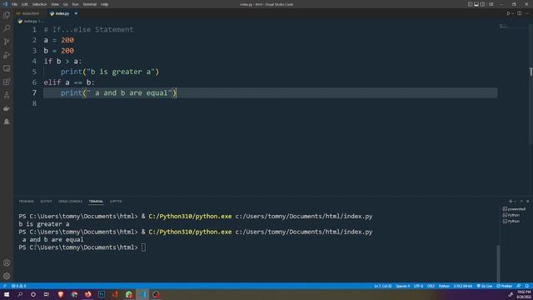This screenshot has height=300, width=533.
Task: Close the index.py tab
Action: point(76,13)
